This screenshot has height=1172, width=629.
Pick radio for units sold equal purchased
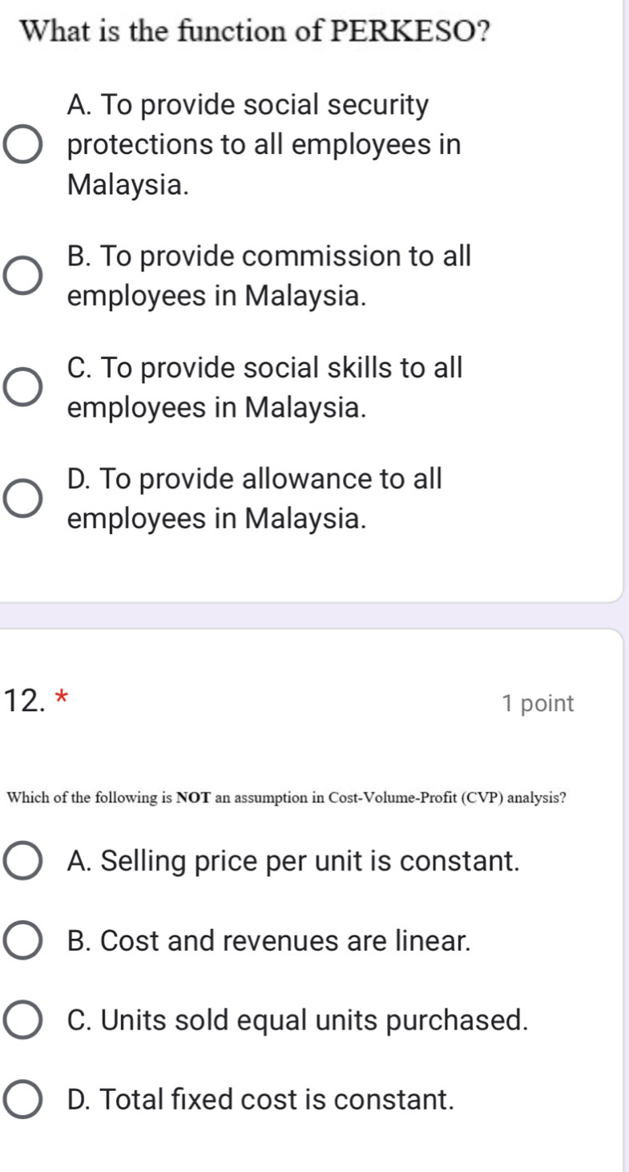(23, 1020)
